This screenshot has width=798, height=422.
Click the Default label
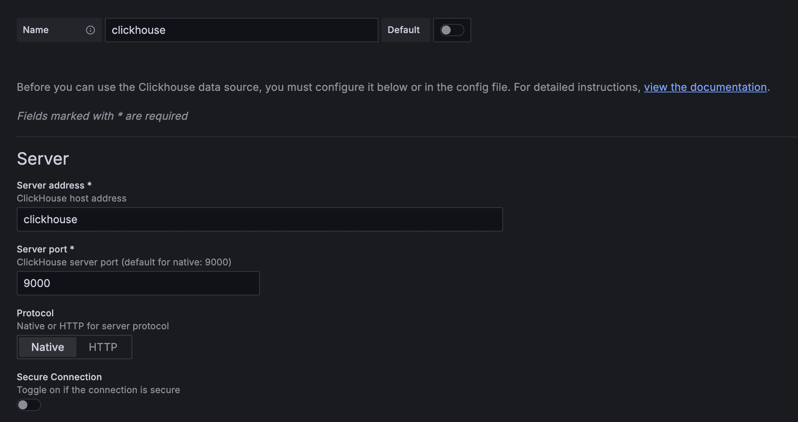[x=404, y=30]
